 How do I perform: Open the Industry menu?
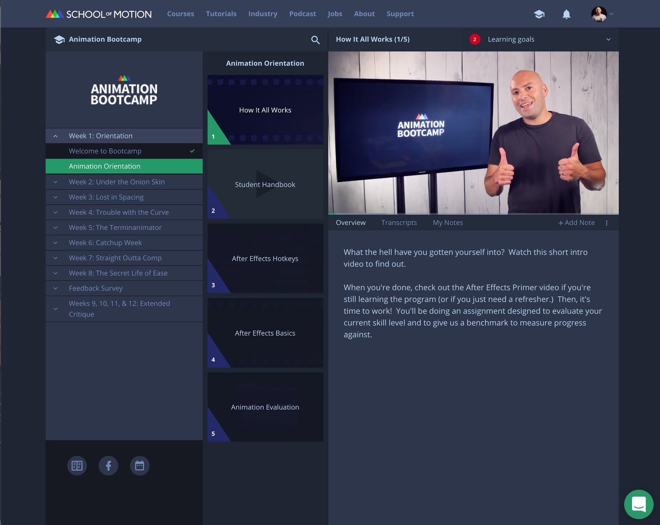(x=263, y=14)
